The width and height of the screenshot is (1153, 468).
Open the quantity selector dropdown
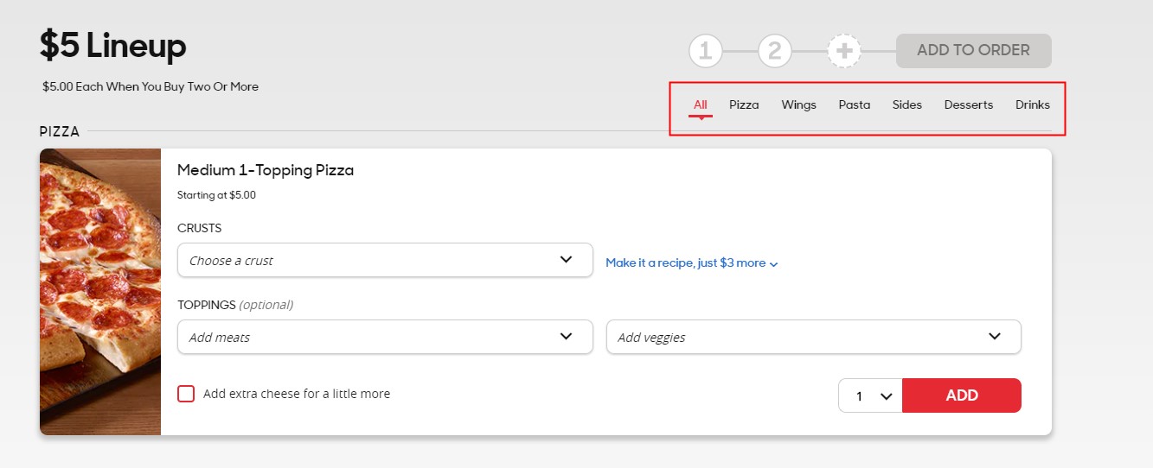(871, 395)
